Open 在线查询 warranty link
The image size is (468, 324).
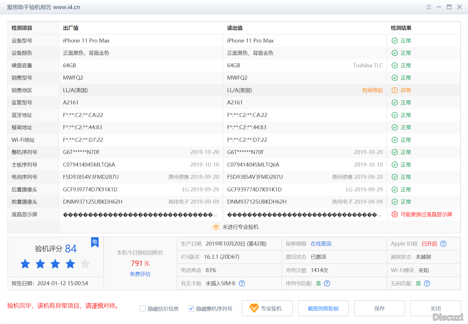[321, 244]
